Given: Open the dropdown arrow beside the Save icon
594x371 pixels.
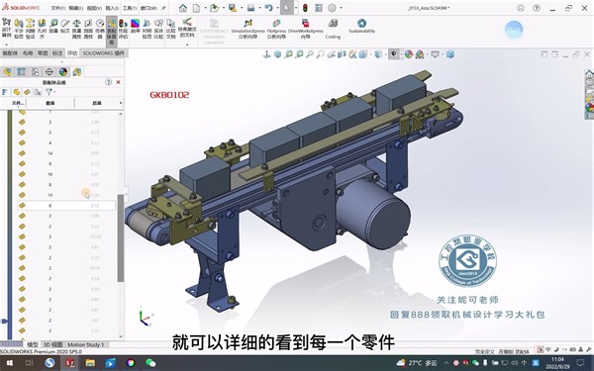Looking at the screenshot, I should coord(241,8).
